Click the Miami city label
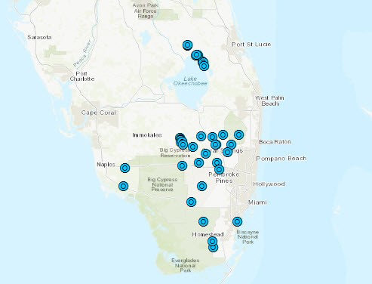Screen dimensions: 372x284 click(x=257, y=202)
